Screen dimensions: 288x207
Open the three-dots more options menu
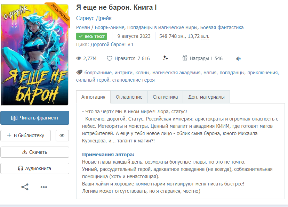pyautogui.click(x=44, y=187)
